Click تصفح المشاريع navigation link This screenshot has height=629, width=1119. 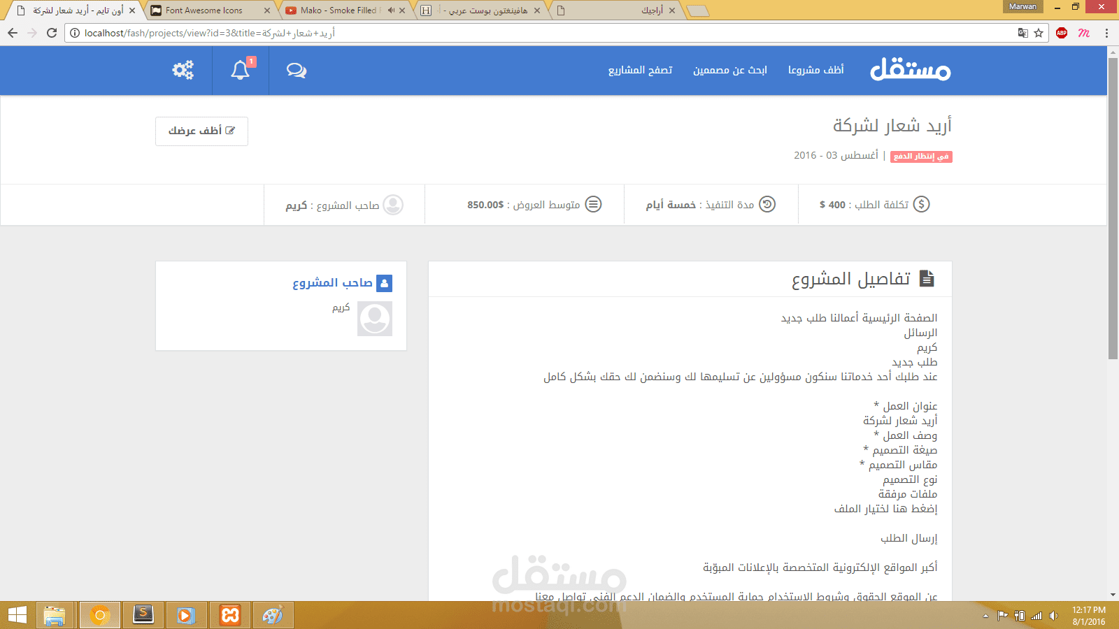[x=641, y=70]
